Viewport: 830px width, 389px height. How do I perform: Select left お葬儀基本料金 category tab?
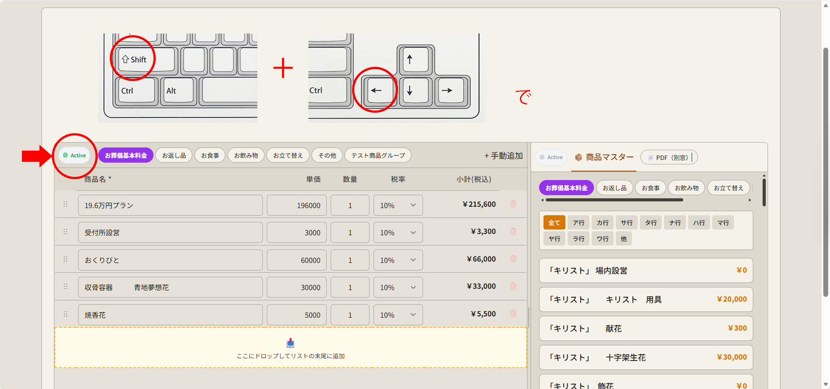[126, 156]
